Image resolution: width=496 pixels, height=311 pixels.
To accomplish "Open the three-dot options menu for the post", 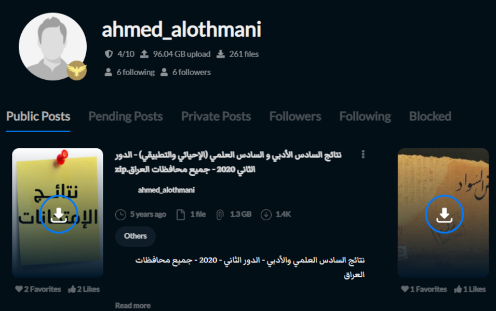I will [x=363, y=154].
